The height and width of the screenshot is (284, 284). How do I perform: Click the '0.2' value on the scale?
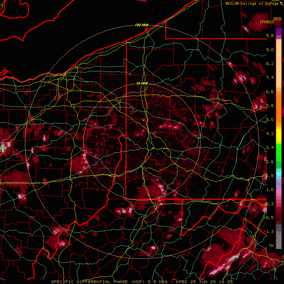pyautogui.click(x=270, y=204)
